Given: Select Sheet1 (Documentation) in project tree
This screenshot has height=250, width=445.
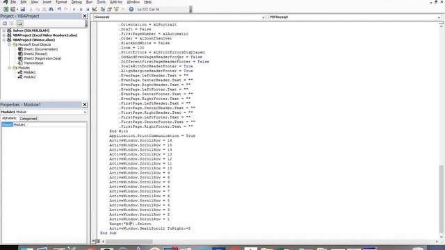Looking at the screenshot, I should point(40,49).
